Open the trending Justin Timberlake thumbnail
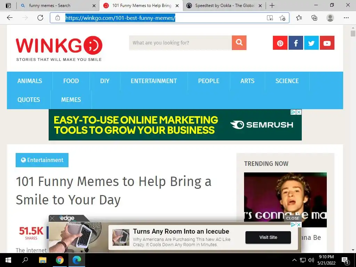This screenshot has width=356, height=267. [x=285, y=200]
